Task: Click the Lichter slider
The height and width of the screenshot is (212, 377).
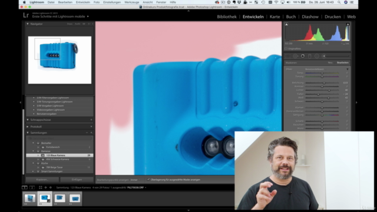Action: click(x=322, y=90)
